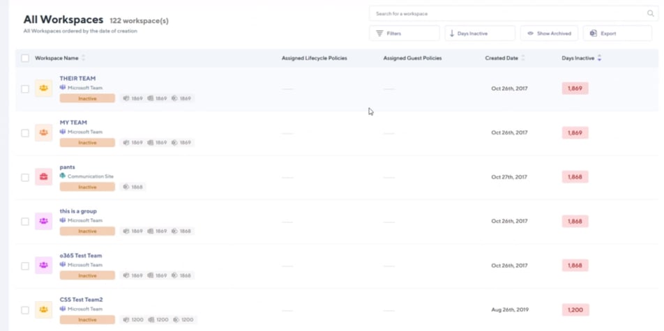Open the this is a group workspace
The width and height of the screenshot is (664, 331).
78,211
